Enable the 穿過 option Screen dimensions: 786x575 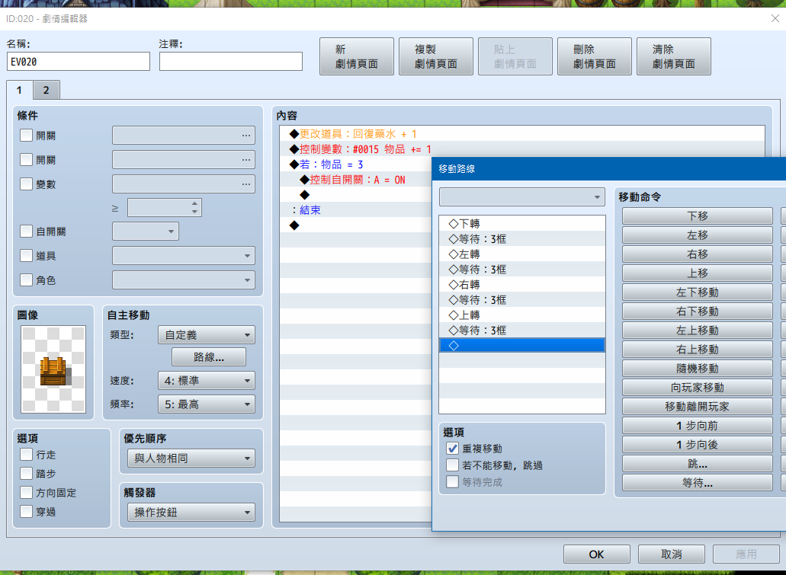click(x=26, y=511)
